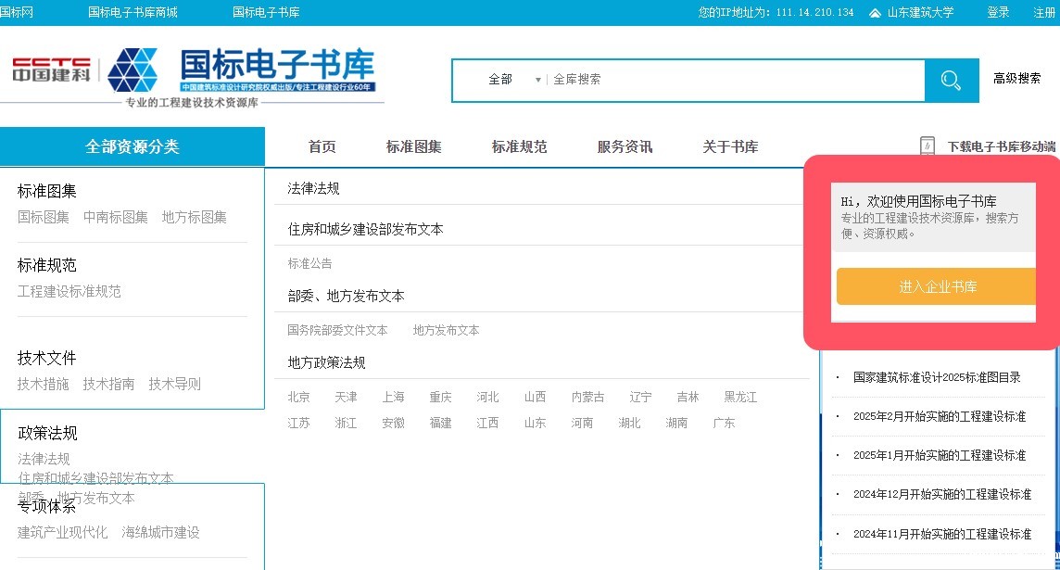Click the mobile phone download icon

tap(927, 146)
